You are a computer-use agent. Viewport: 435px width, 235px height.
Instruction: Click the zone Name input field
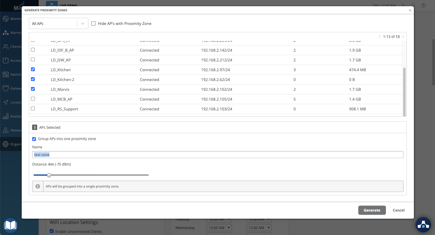[x=218, y=155]
